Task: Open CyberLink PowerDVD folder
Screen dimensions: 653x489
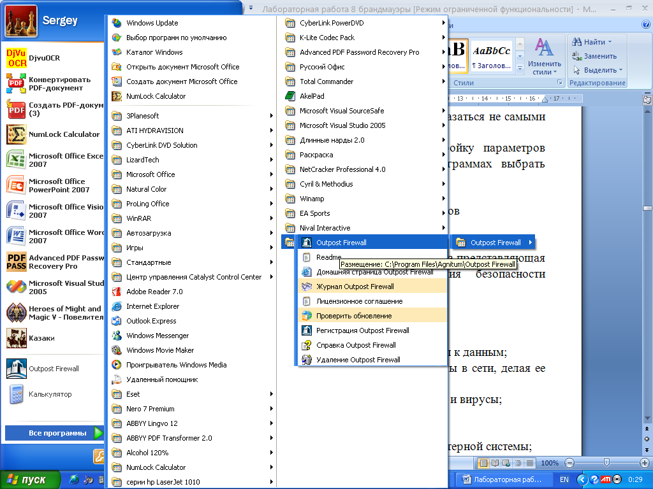Action: [364, 23]
